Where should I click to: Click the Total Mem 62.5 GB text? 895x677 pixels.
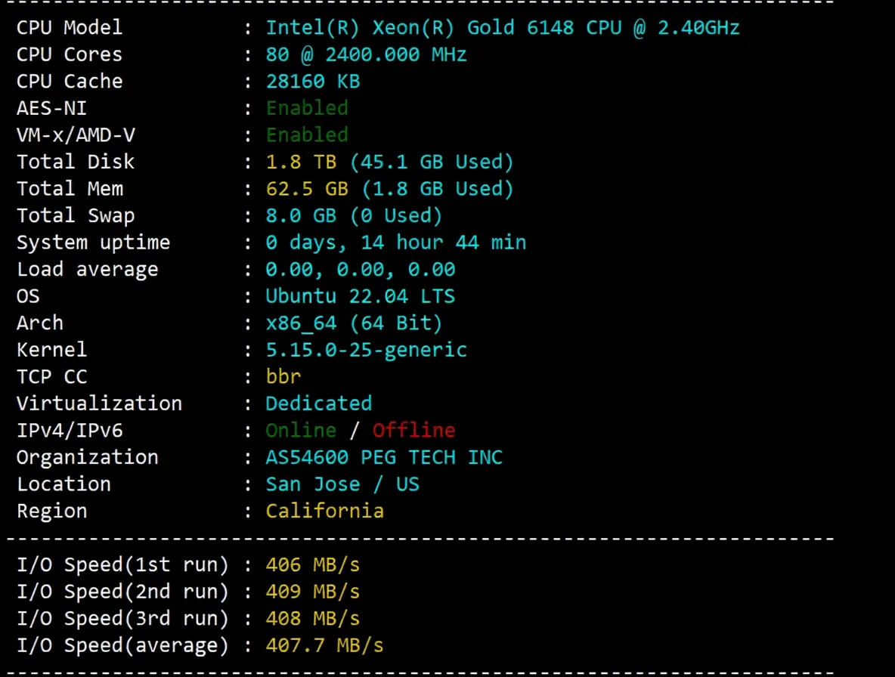pyautogui.click(x=306, y=188)
